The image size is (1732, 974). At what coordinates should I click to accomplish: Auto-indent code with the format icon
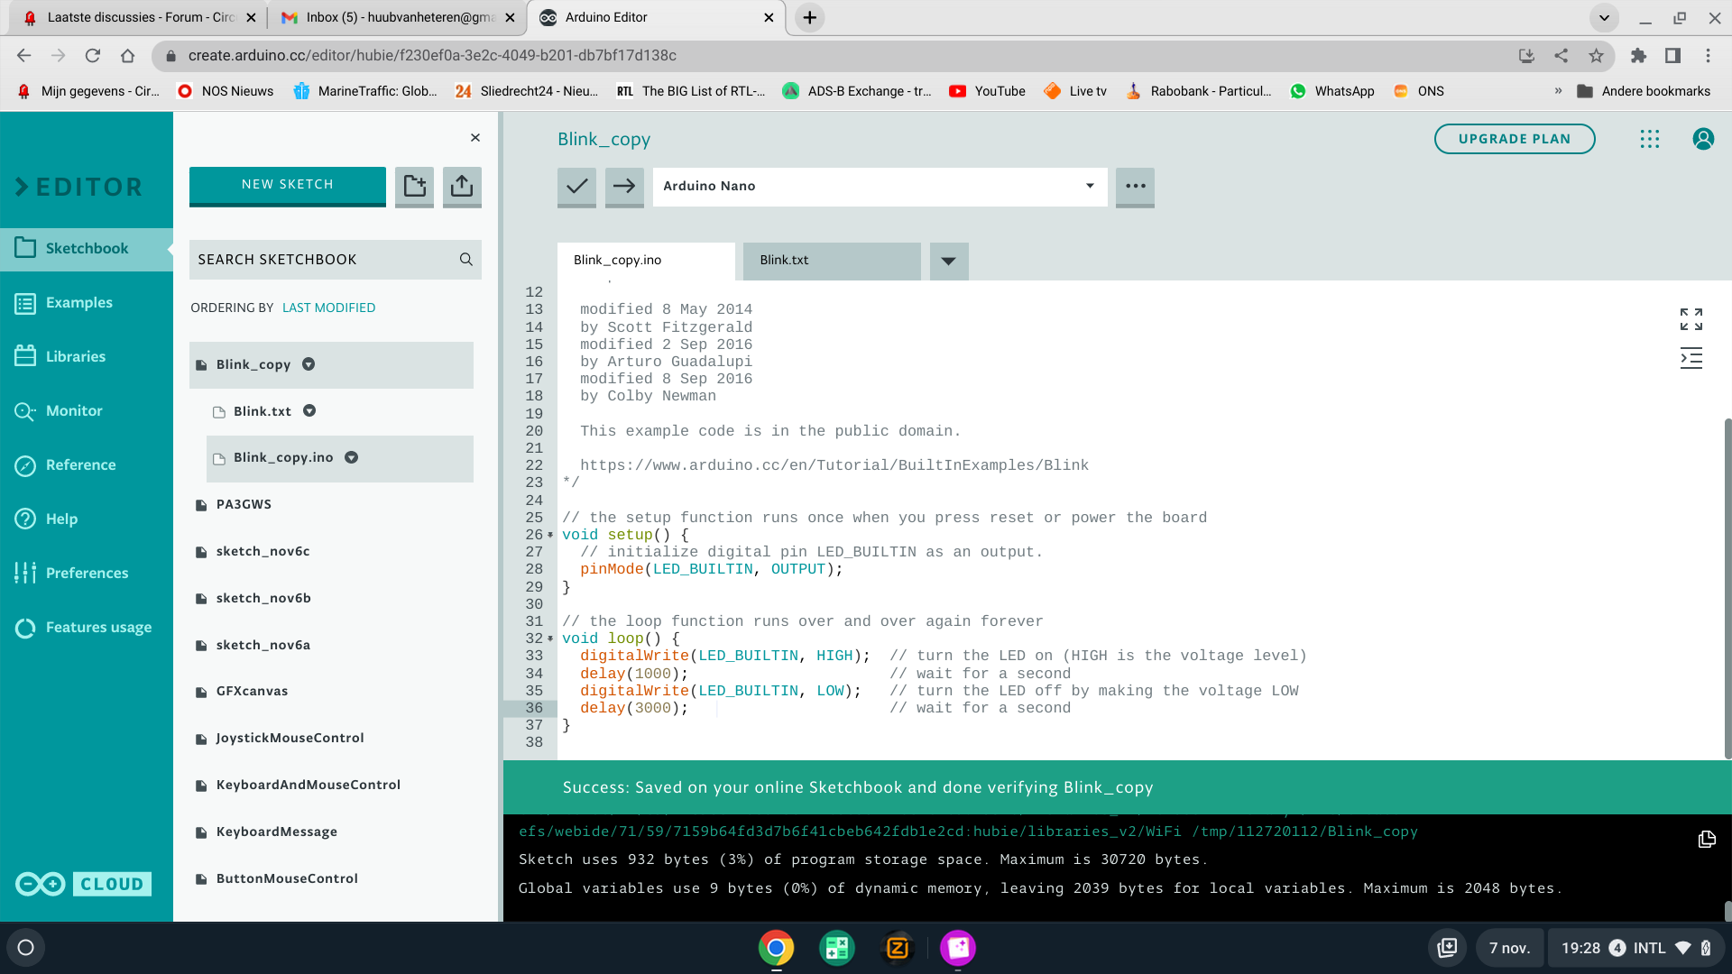click(1691, 358)
